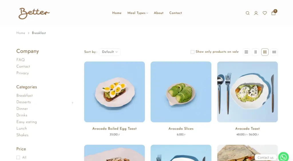Image resolution: width=293 pixels, height=161 pixels.
Task: Click the Better logo
Action: (x=34, y=13)
